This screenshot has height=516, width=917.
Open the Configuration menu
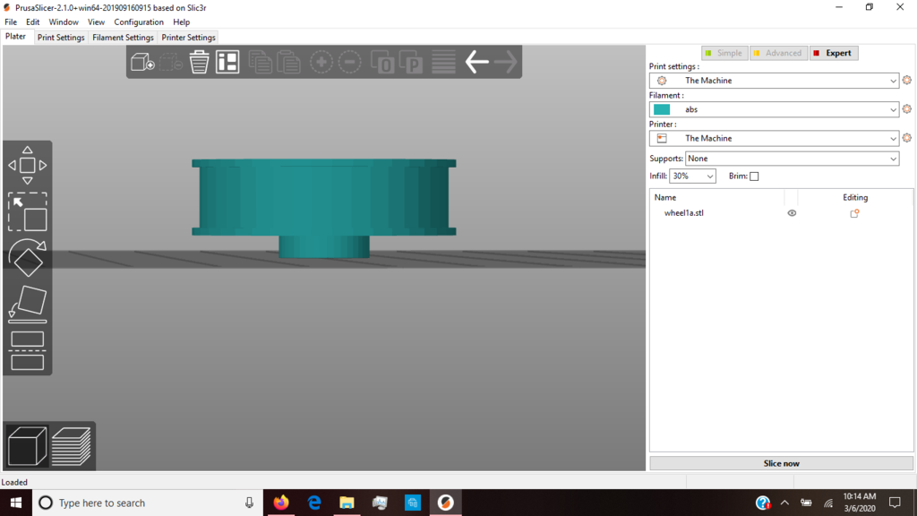click(x=139, y=21)
